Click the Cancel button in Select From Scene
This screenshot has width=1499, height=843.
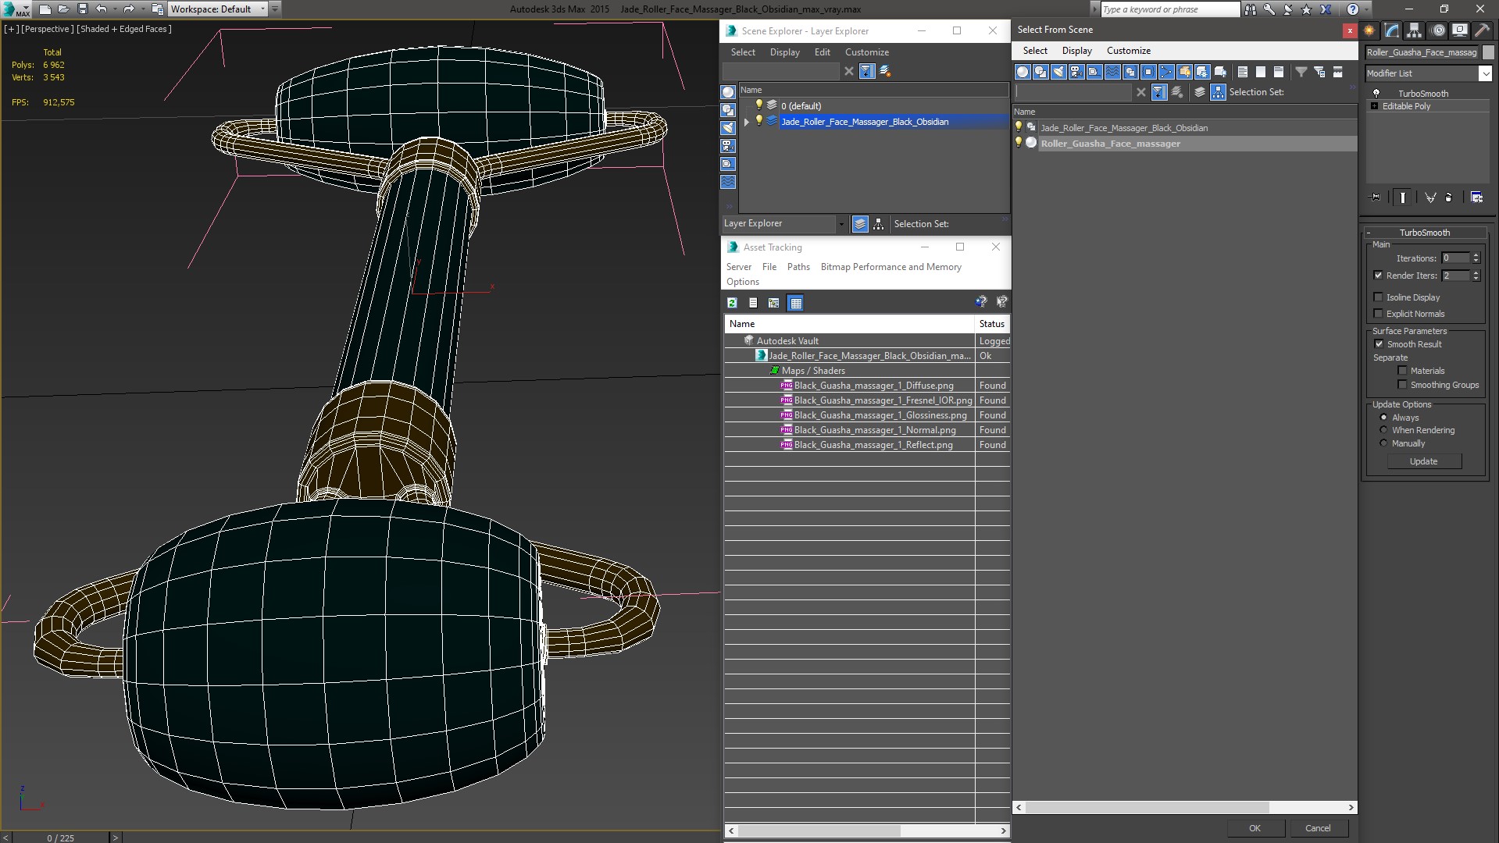click(1317, 828)
